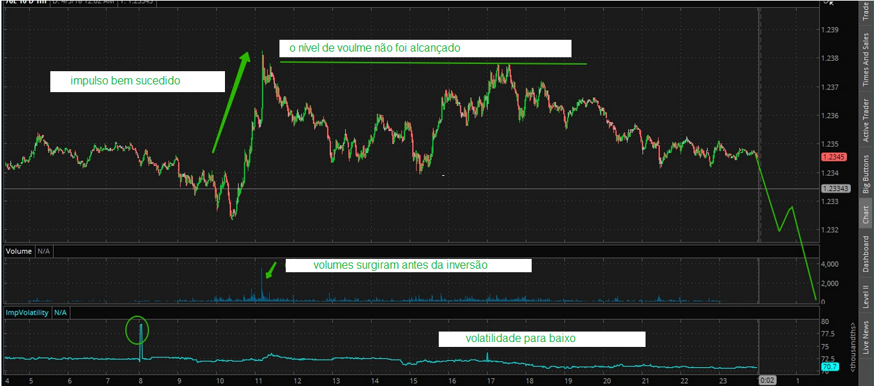The image size is (874, 386).
Task: Select the Big Buttons sidebar tab
Action: (x=866, y=173)
